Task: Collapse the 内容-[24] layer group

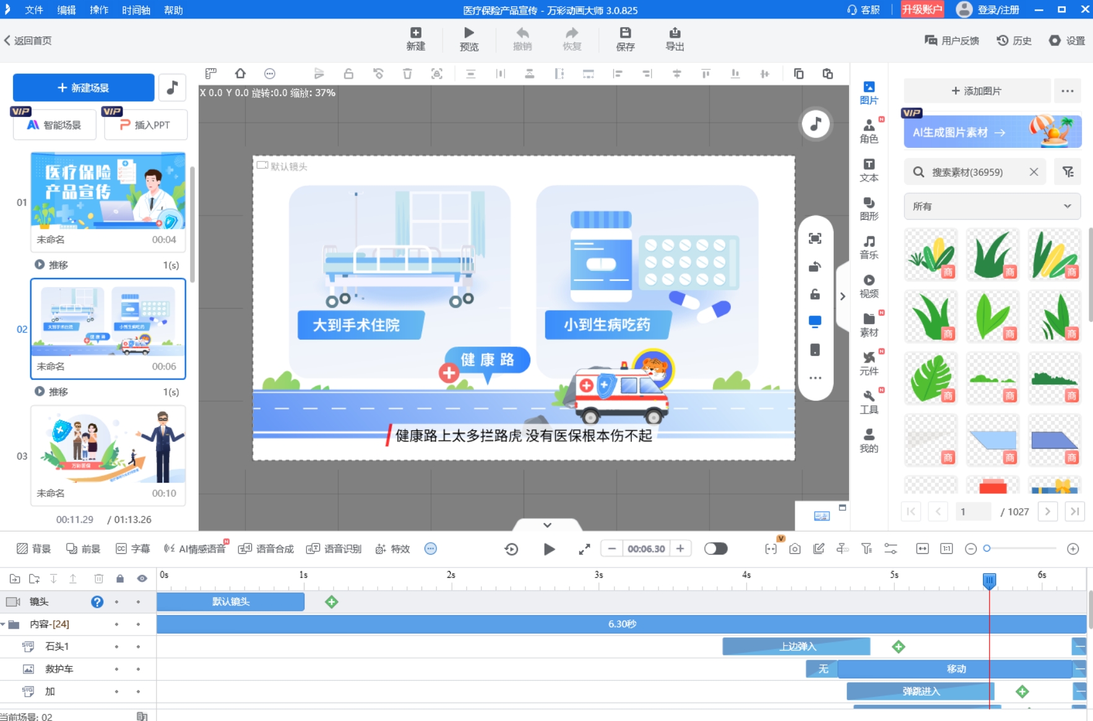Action: coord(4,624)
